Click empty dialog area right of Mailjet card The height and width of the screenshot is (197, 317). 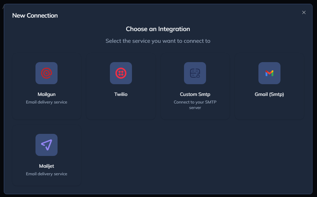pos(193,155)
